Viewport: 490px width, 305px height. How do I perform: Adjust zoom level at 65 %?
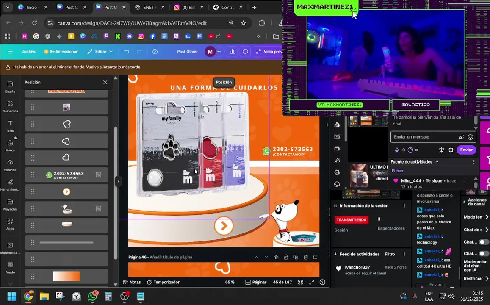(230, 282)
